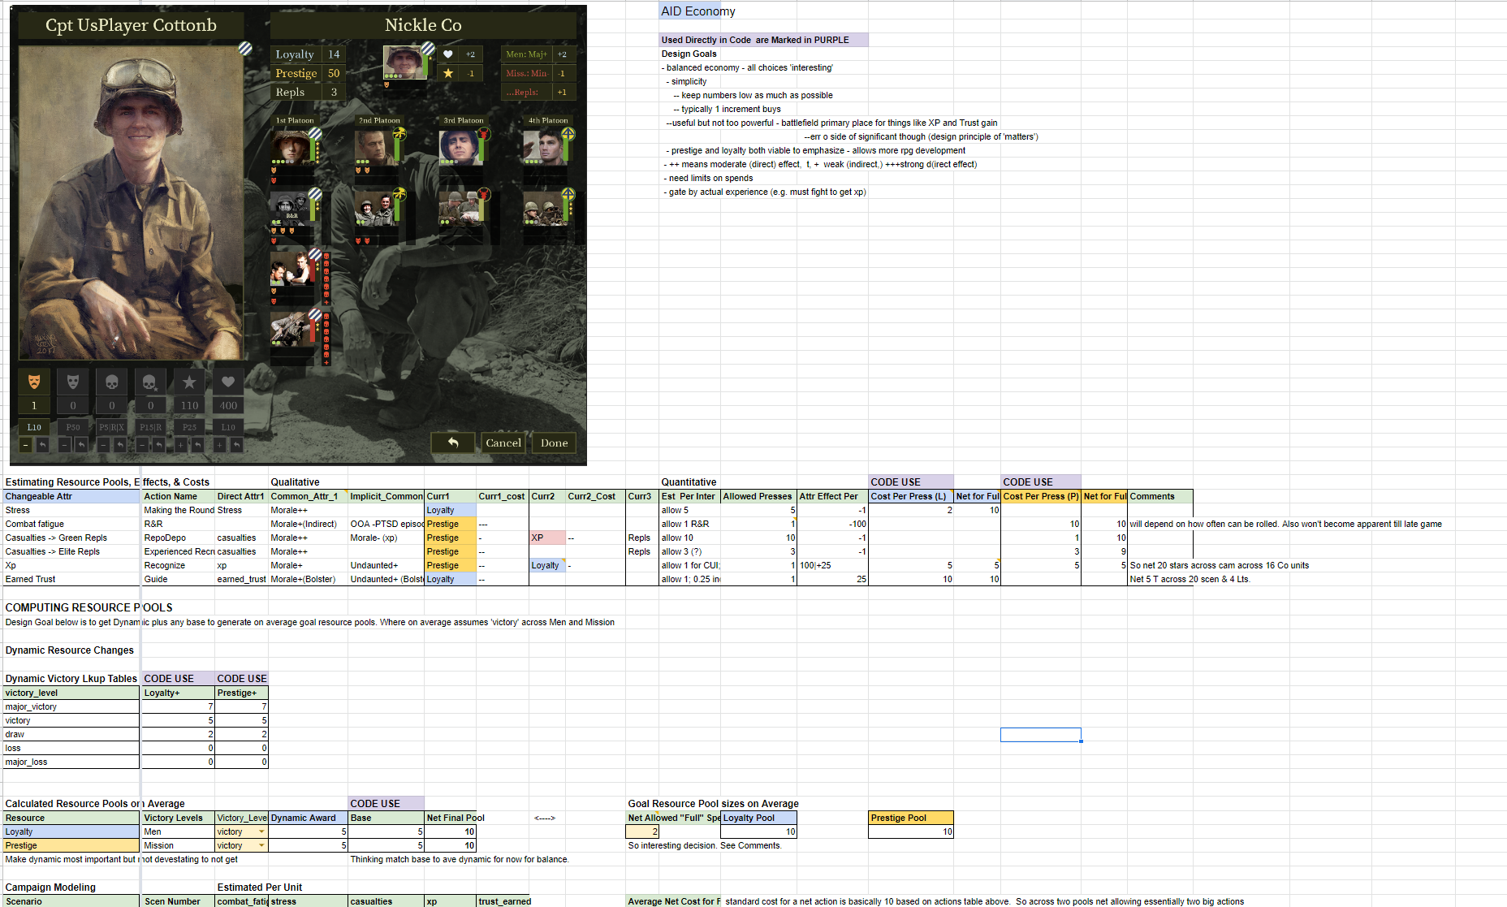Click the Loyalty 14 resource label
The width and height of the screenshot is (1507, 907).
[x=307, y=54]
